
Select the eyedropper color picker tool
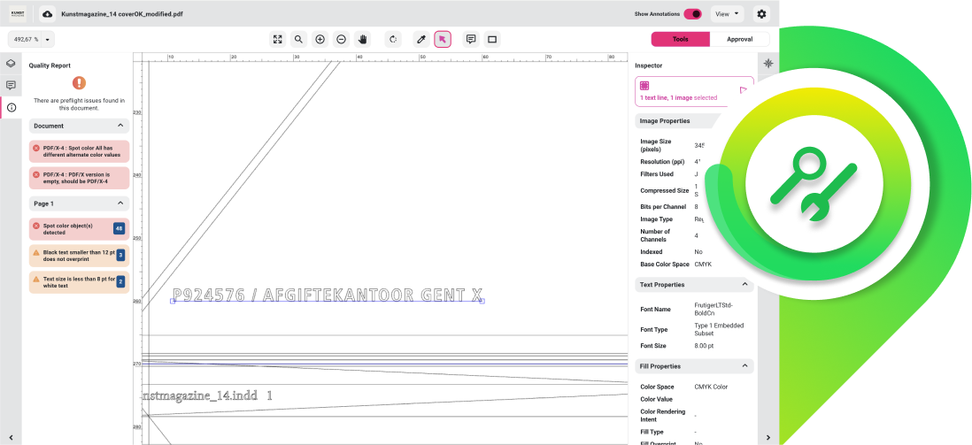(x=421, y=40)
